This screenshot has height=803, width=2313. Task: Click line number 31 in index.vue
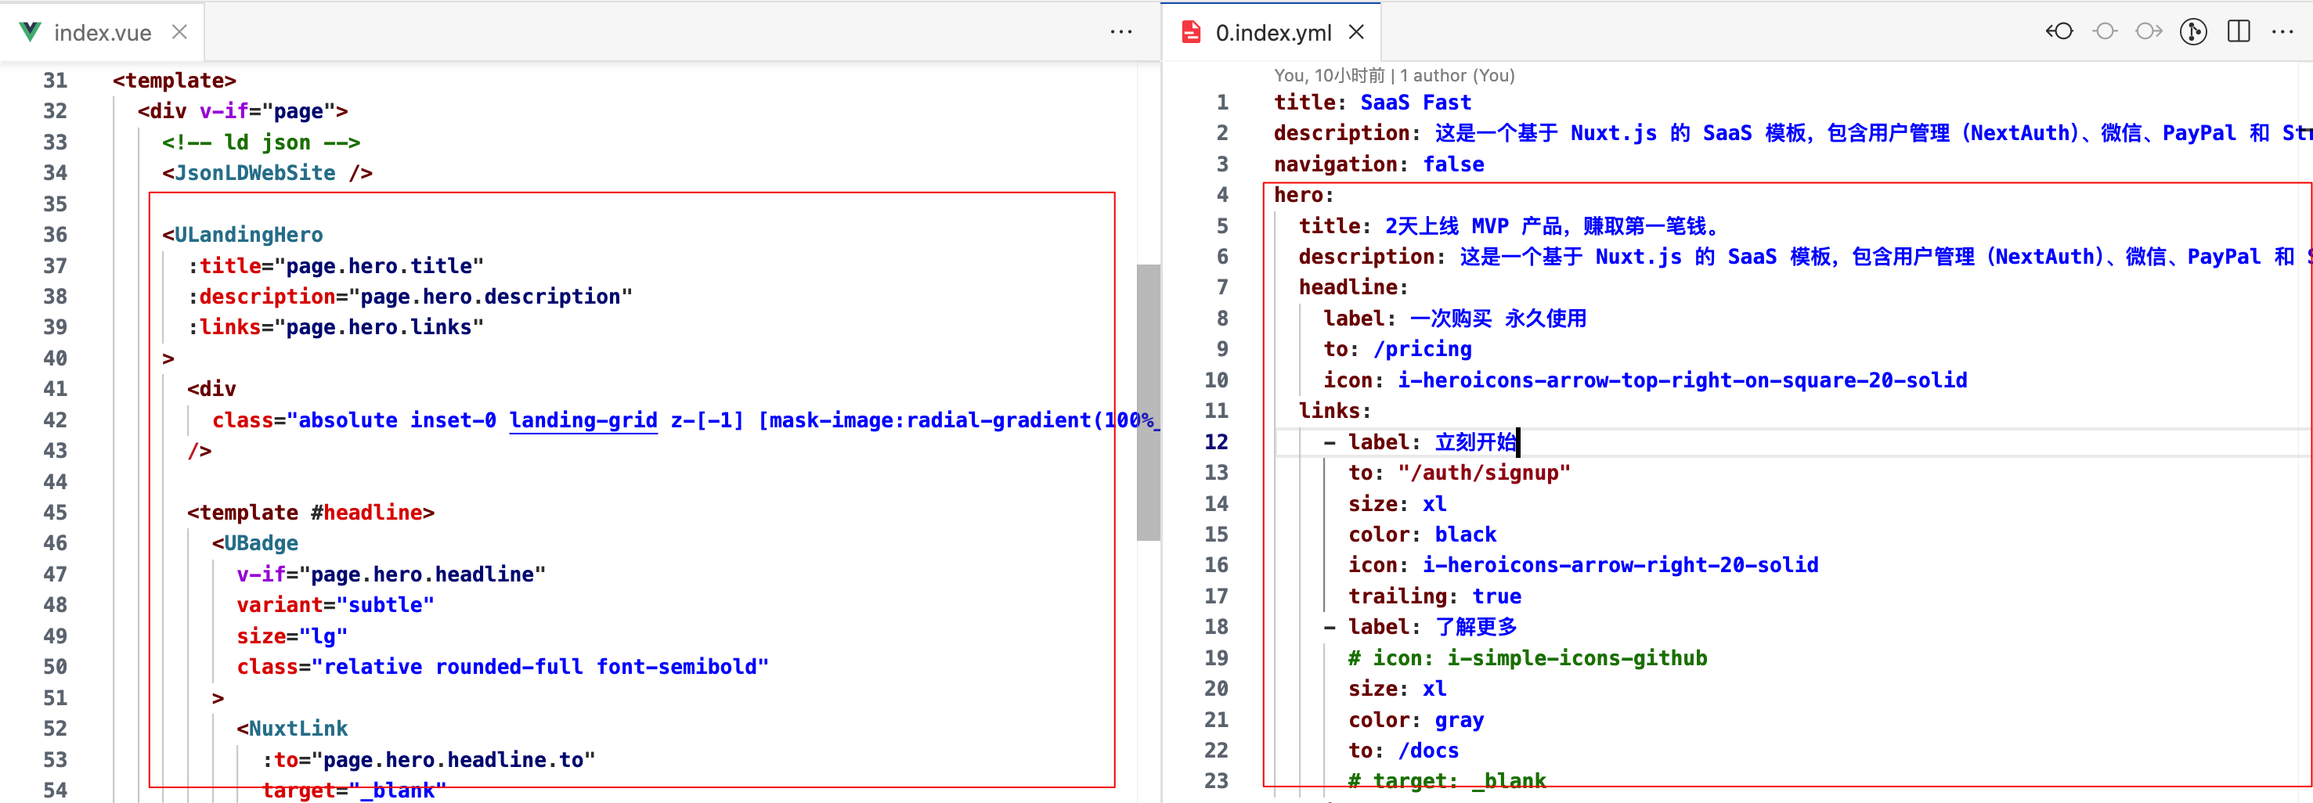tap(56, 81)
